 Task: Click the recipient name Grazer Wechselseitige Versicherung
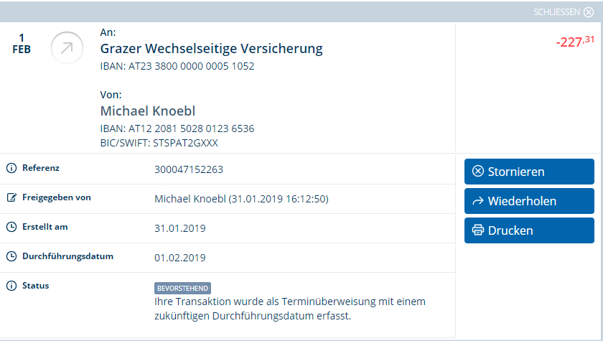coord(212,49)
